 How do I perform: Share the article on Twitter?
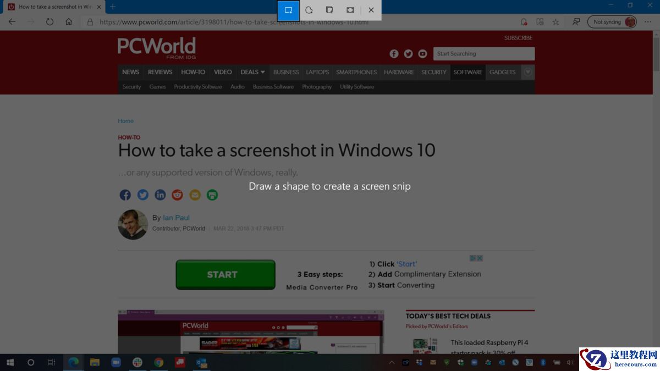pyautogui.click(x=142, y=195)
